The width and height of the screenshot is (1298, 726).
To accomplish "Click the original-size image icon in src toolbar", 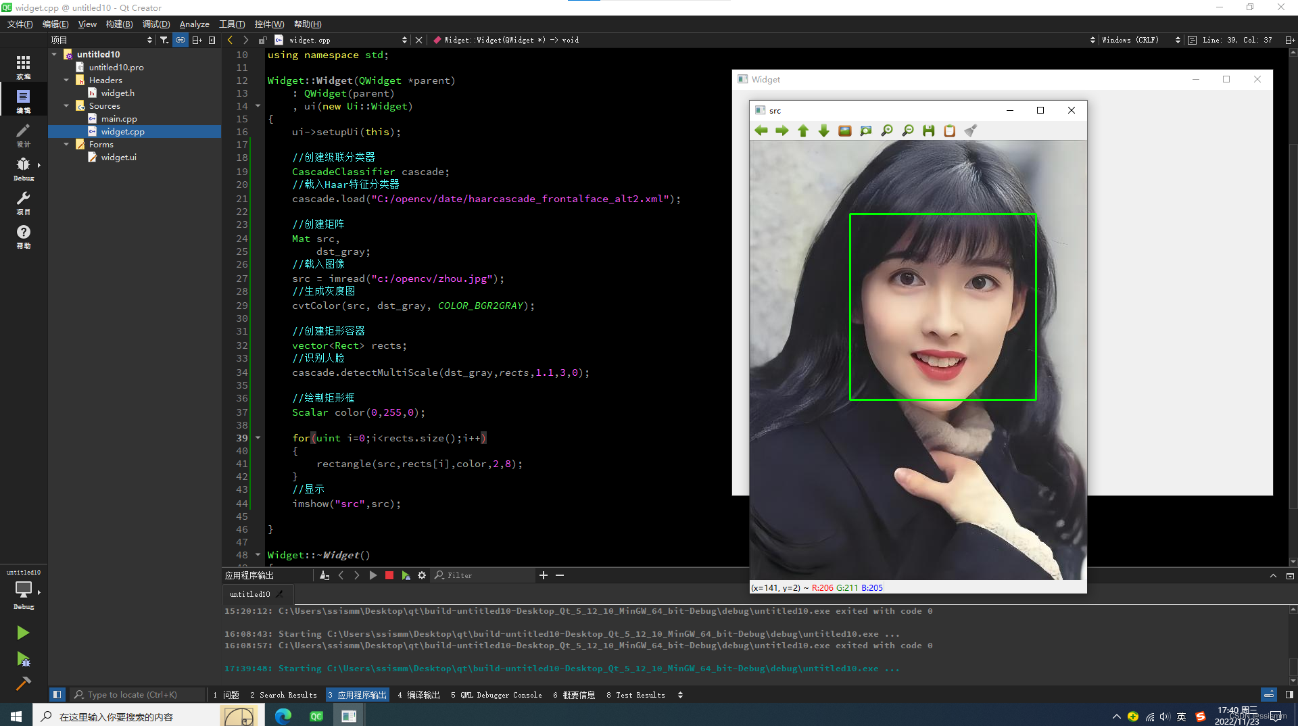I will [845, 130].
